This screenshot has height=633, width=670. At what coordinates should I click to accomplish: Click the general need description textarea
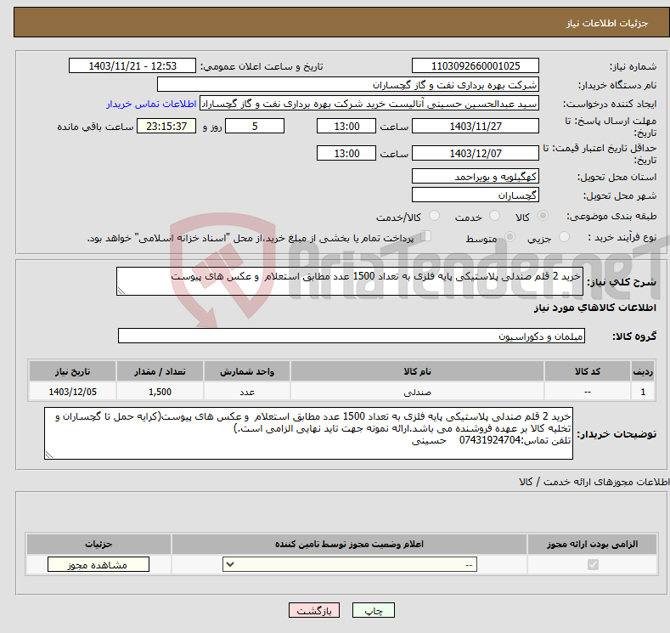(350, 281)
